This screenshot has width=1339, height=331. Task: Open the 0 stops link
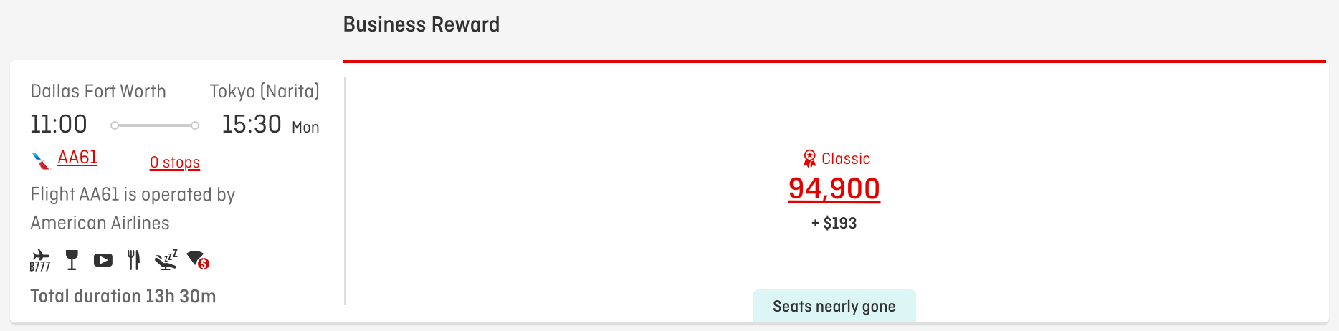click(x=175, y=163)
